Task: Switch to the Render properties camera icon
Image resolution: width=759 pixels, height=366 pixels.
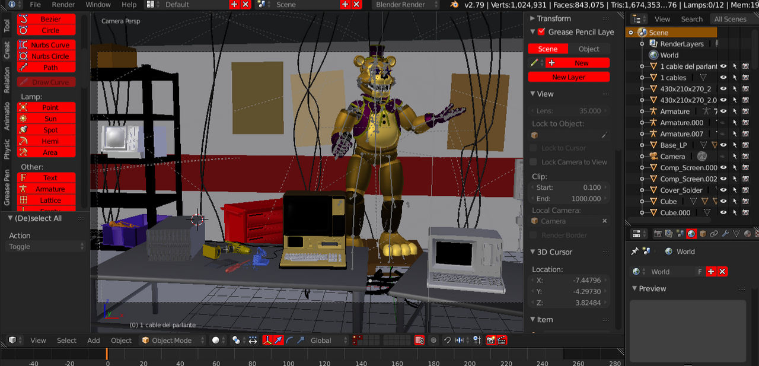Action: coord(658,233)
